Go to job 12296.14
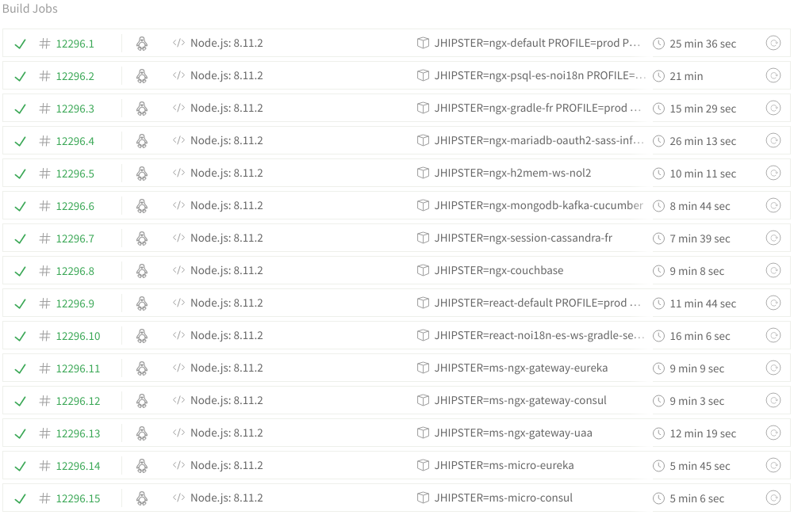This screenshot has height=515, width=794. (x=78, y=466)
